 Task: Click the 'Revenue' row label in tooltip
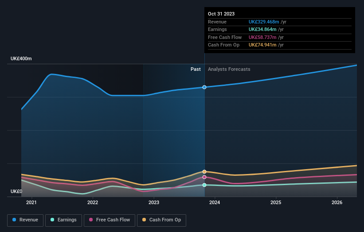(x=217, y=22)
